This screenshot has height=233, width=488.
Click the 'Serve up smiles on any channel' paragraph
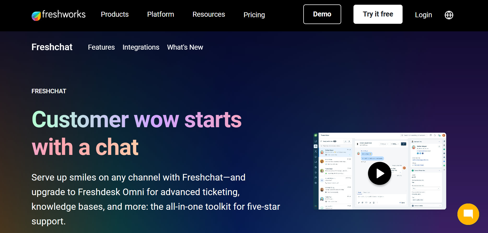click(156, 199)
